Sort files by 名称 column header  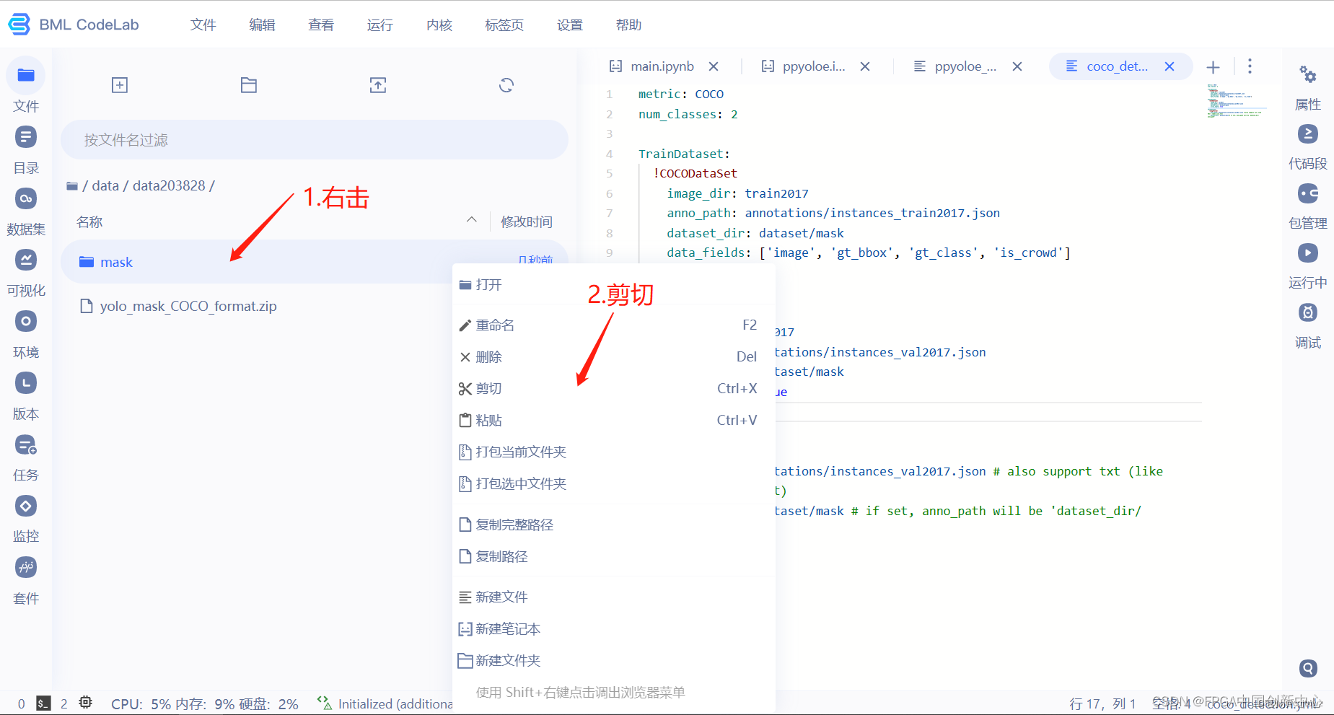(89, 222)
